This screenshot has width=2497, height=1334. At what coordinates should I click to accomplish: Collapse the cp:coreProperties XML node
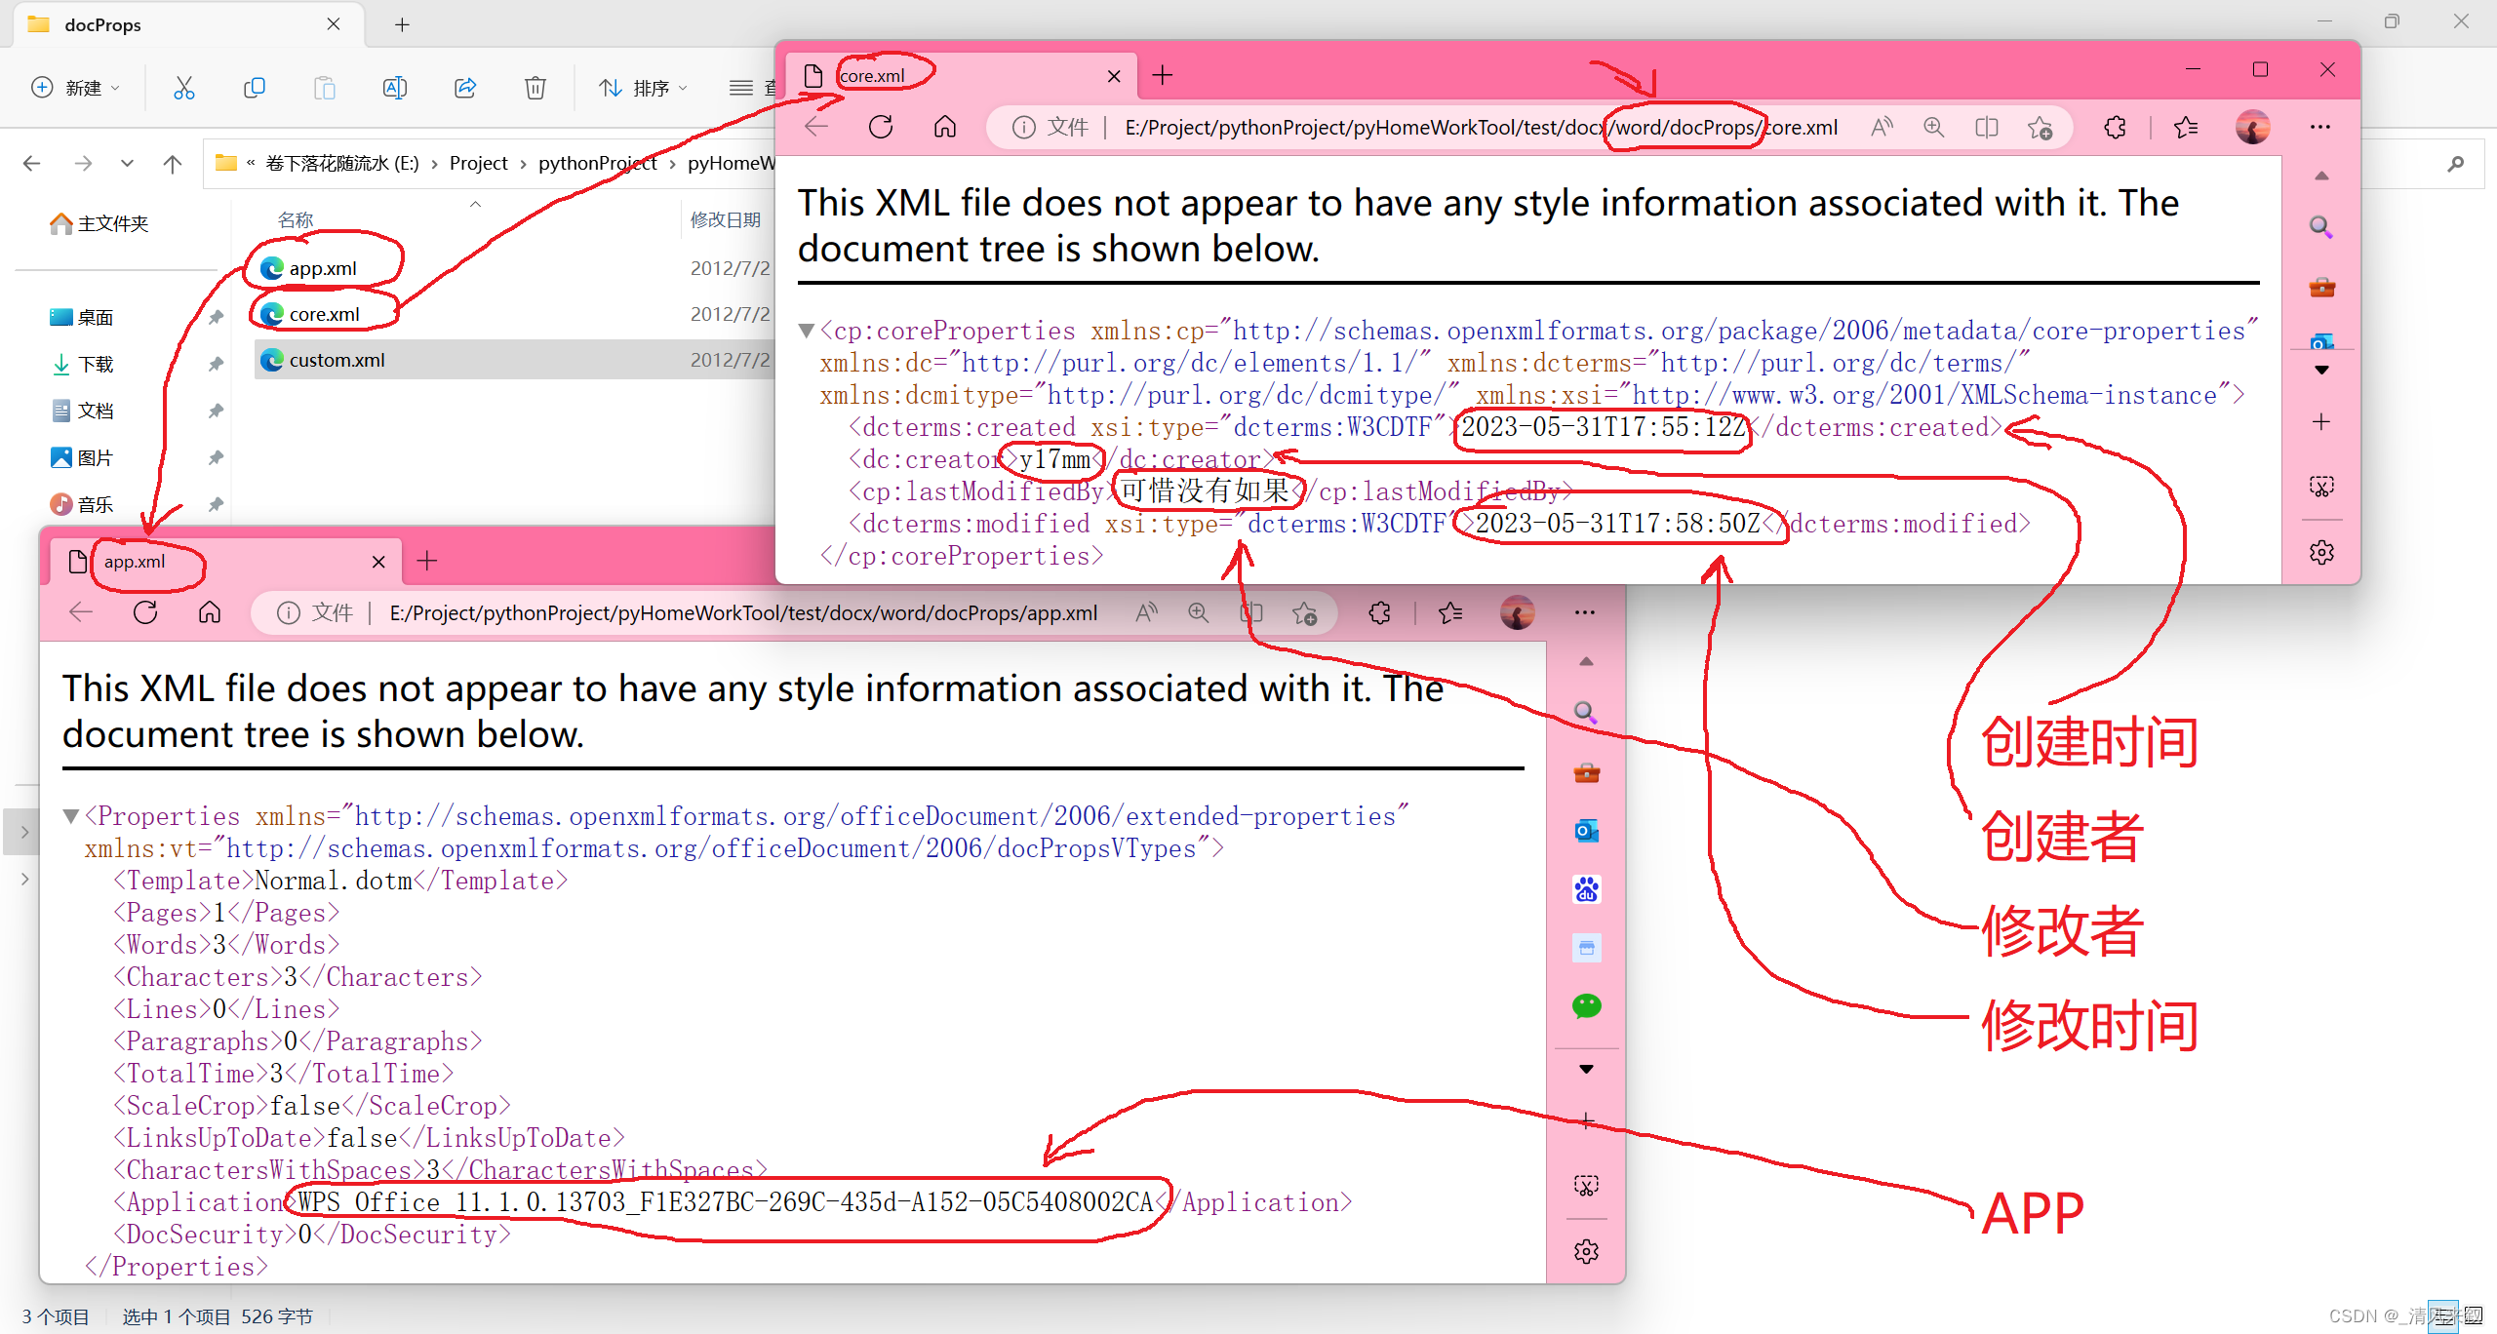click(x=806, y=331)
